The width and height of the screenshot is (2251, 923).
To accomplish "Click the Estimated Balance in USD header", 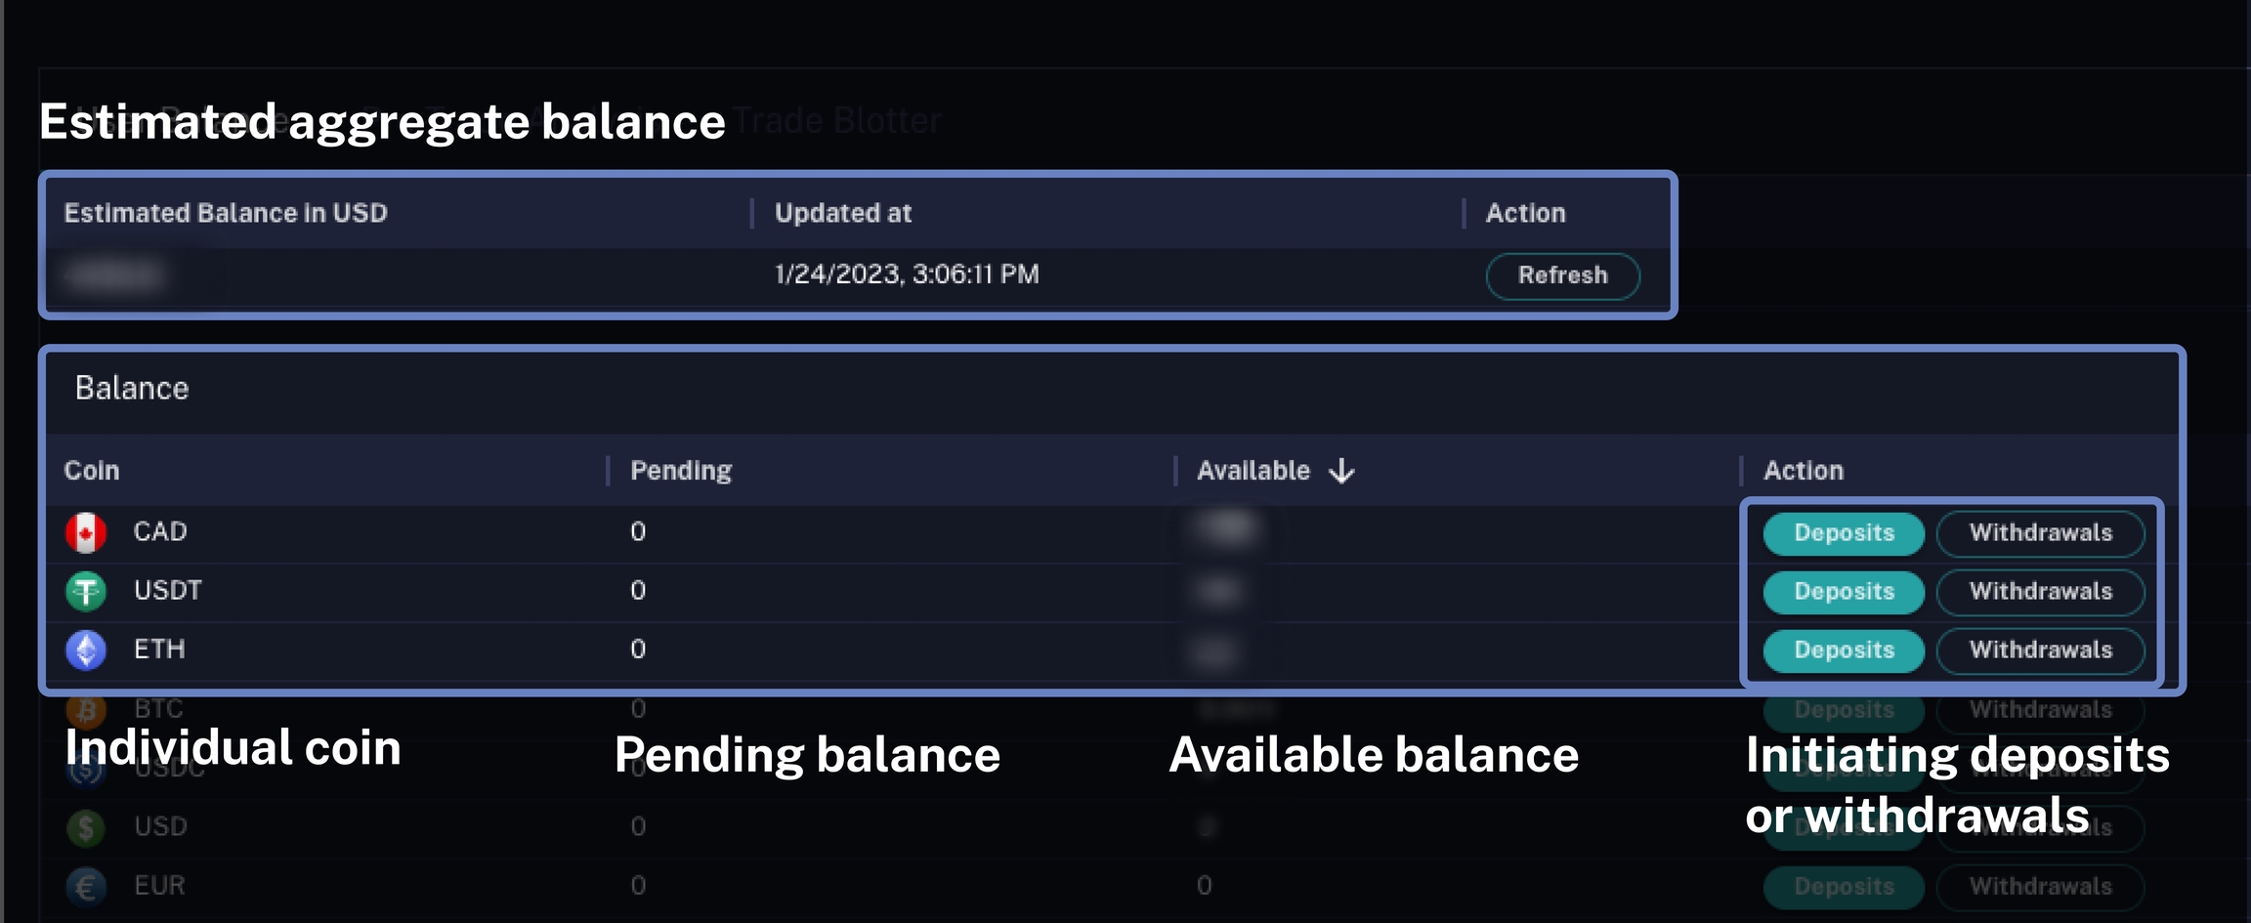I will [226, 213].
